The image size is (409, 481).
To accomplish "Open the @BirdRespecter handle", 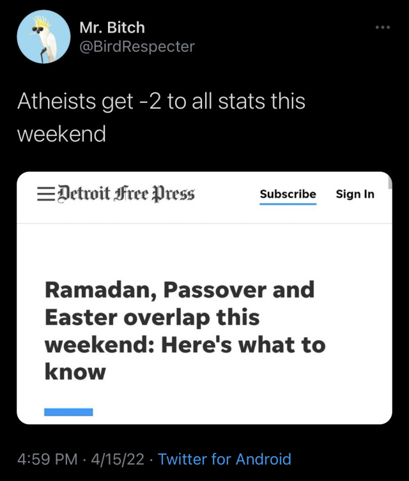I will click(137, 47).
